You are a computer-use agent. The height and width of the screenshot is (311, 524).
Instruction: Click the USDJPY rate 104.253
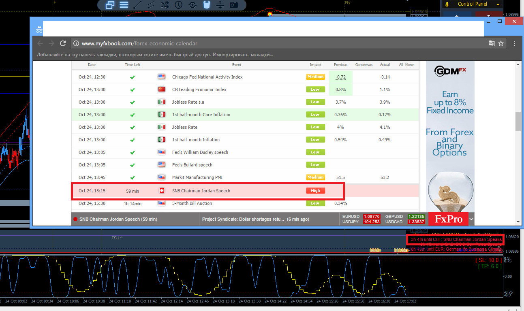(x=372, y=222)
